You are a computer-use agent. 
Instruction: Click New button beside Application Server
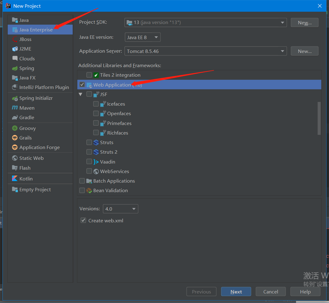[x=304, y=51]
